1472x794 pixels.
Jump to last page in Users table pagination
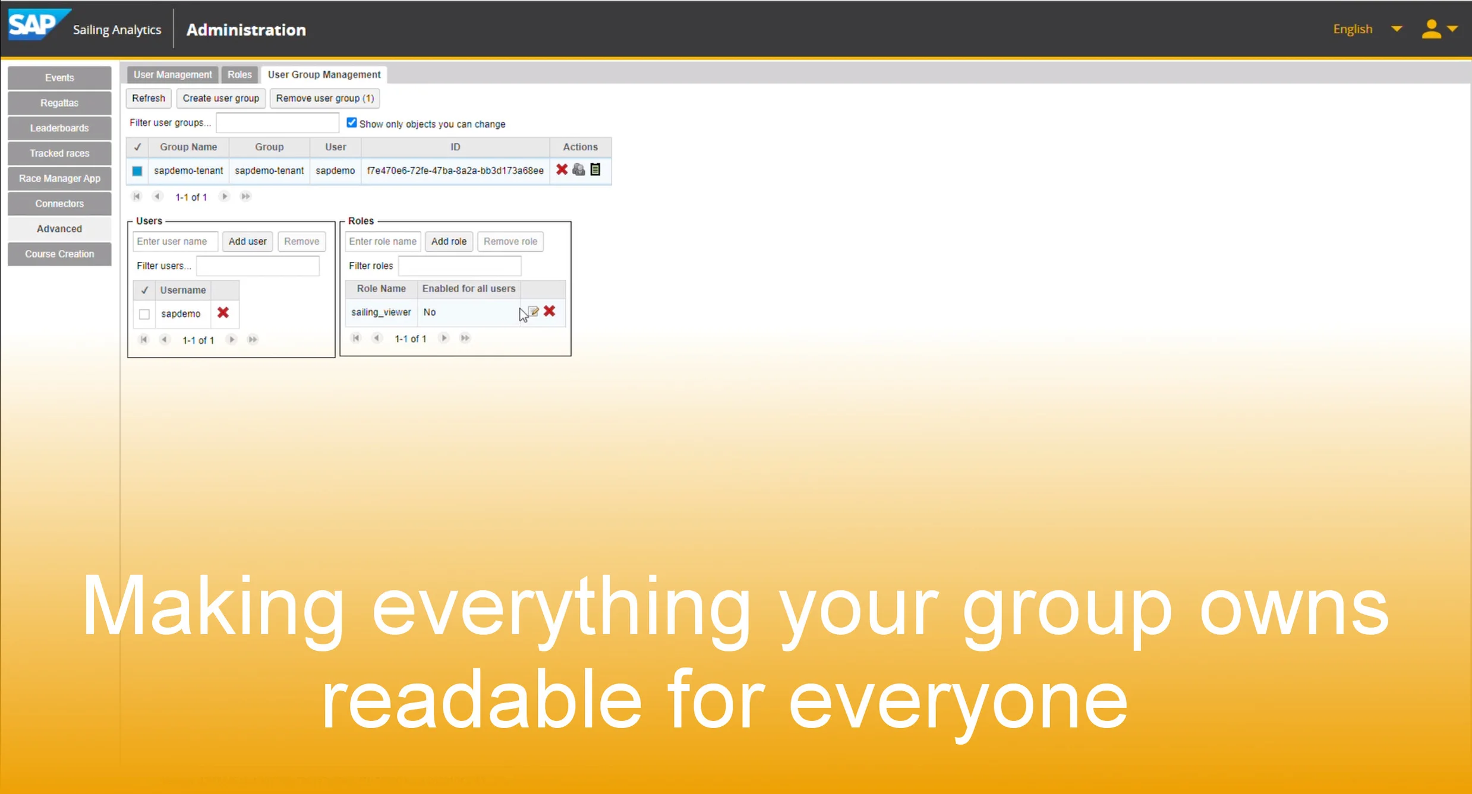click(253, 339)
